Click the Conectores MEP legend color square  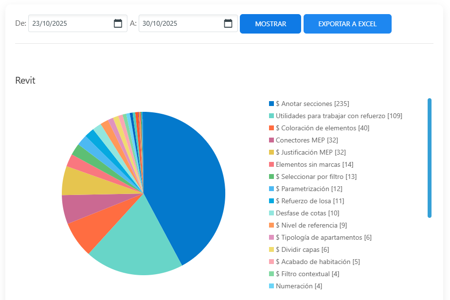271,140
